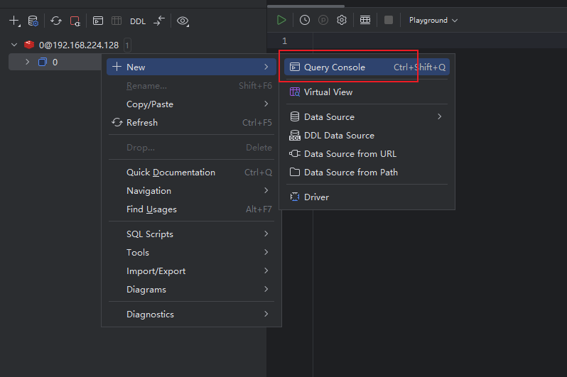Click the refresh icon in database toolbar
This screenshot has height=377, width=567.
point(56,21)
